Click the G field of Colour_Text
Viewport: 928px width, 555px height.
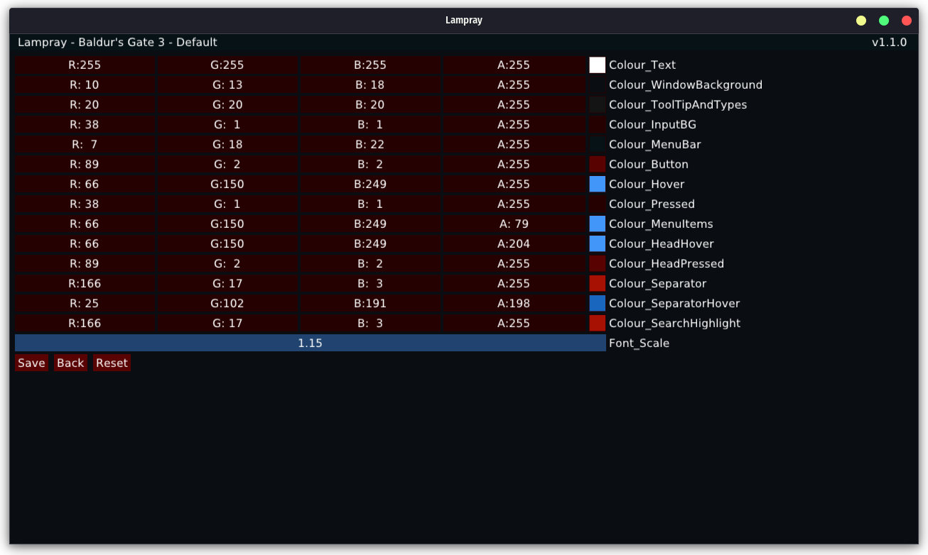(x=227, y=65)
